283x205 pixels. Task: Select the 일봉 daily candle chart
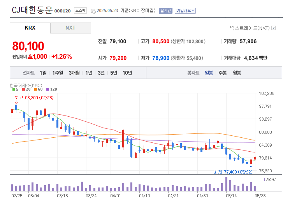pos(209,73)
